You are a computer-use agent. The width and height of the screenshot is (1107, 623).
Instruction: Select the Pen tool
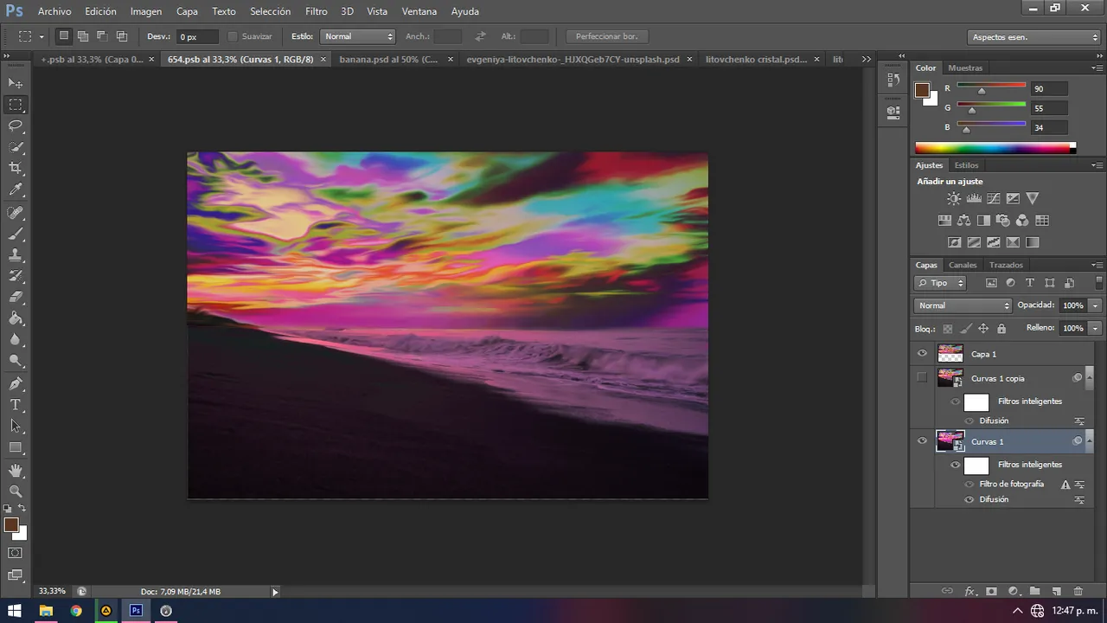(16, 384)
